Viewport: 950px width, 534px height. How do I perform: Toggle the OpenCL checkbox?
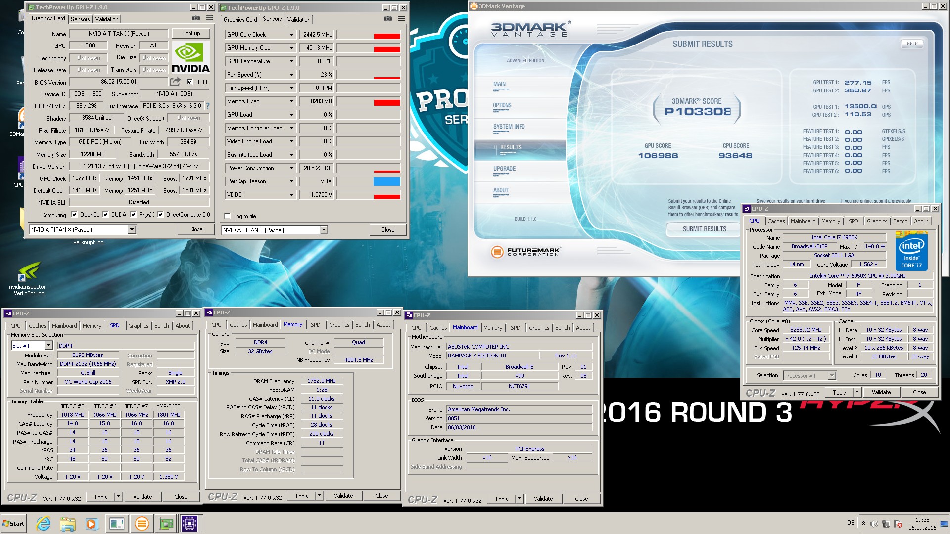tap(74, 215)
